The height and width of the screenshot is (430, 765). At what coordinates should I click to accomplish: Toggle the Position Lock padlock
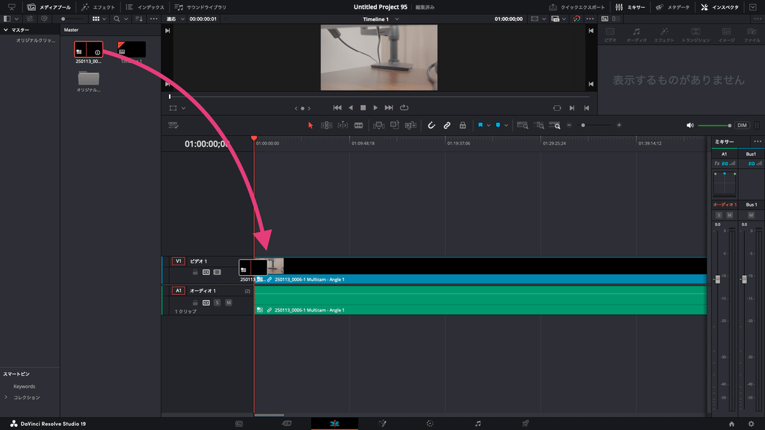pyautogui.click(x=463, y=125)
